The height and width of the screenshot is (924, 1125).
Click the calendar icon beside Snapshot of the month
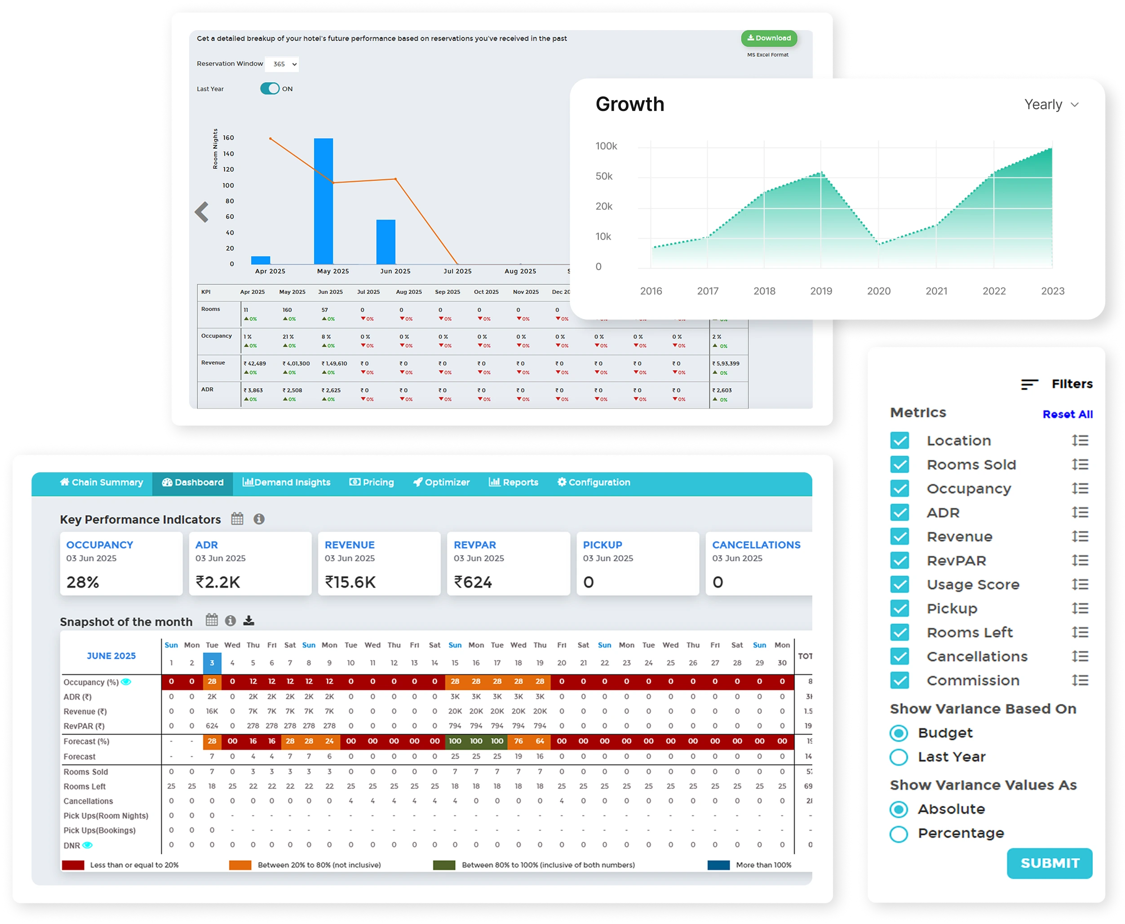pyautogui.click(x=211, y=620)
